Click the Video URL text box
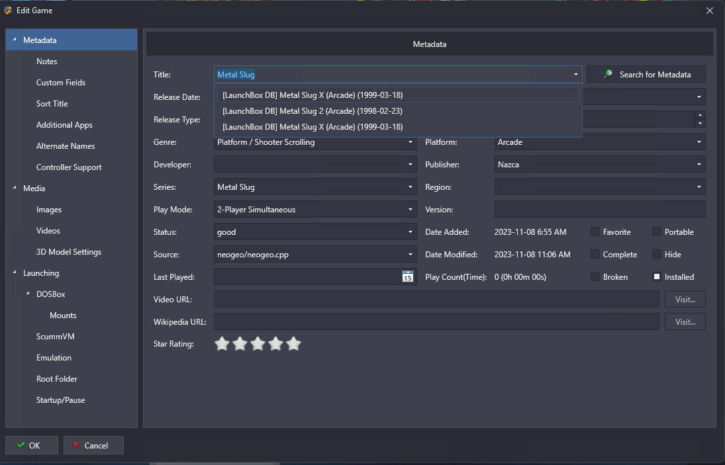The height and width of the screenshot is (465, 725). pos(436,299)
